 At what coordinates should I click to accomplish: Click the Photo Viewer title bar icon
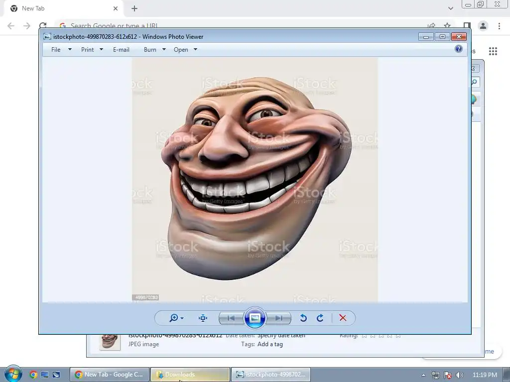pyautogui.click(x=47, y=37)
